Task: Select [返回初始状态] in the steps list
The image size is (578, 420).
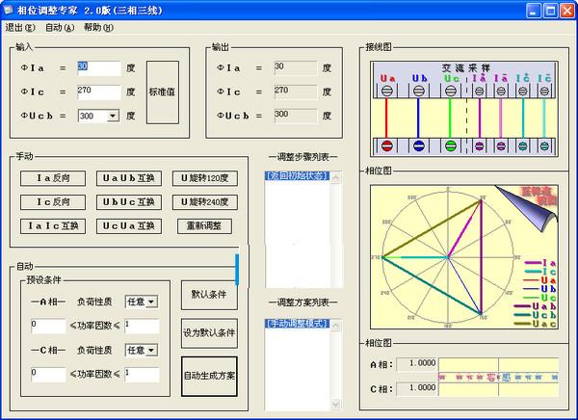Action: 297,176
